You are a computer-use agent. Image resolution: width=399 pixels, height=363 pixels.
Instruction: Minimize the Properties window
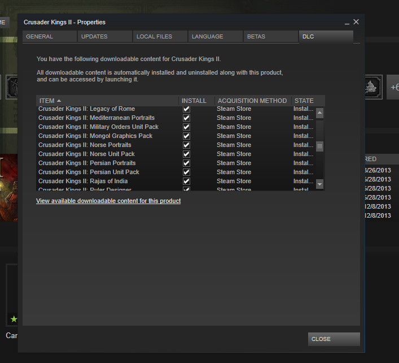pyautogui.click(x=347, y=22)
